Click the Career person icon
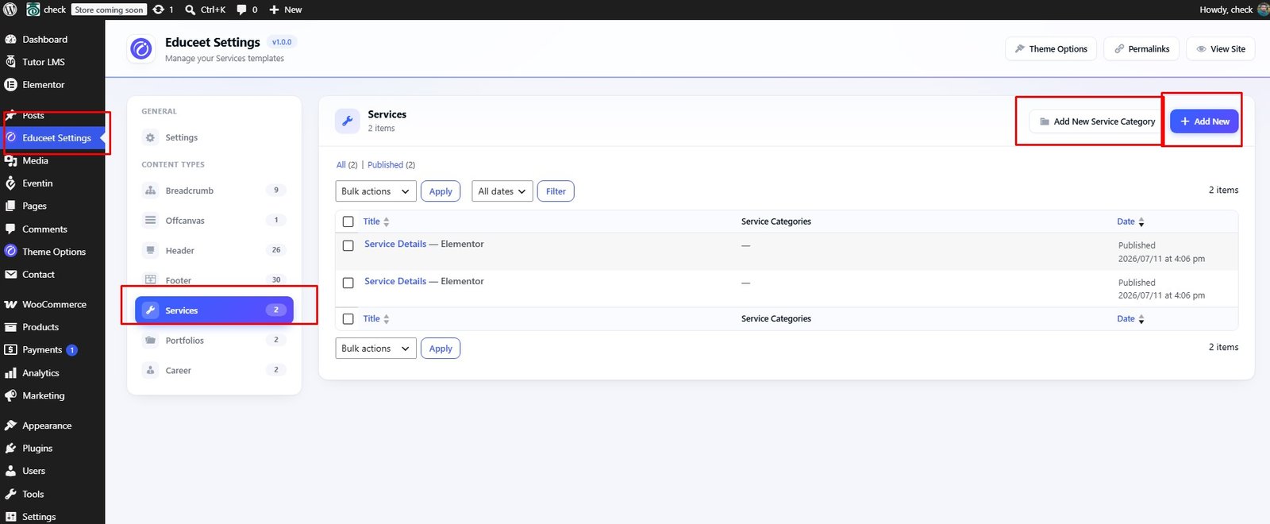 click(x=150, y=370)
